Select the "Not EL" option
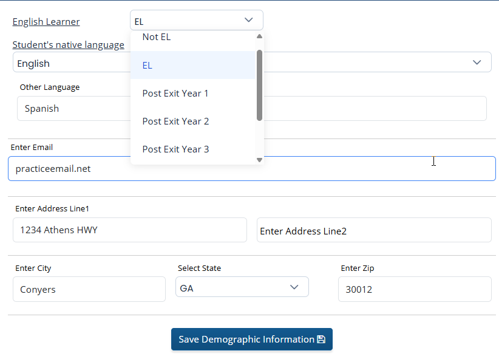The image size is (499, 362). 157,38
